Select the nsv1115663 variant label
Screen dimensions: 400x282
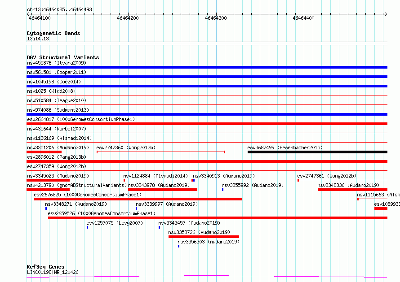tap(378, 195)
